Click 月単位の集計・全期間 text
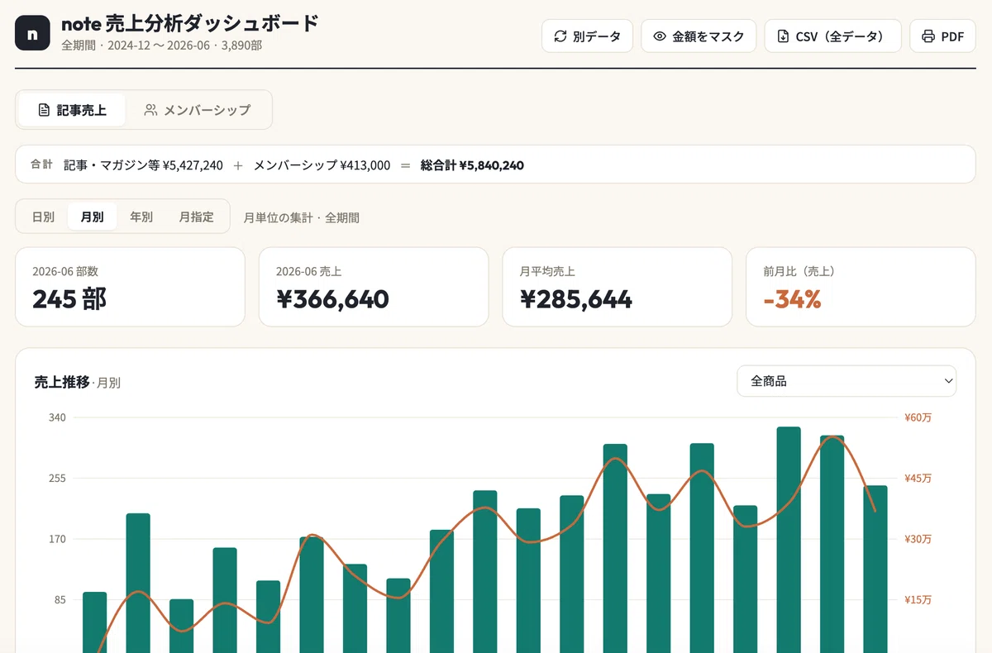 [302, 218]
